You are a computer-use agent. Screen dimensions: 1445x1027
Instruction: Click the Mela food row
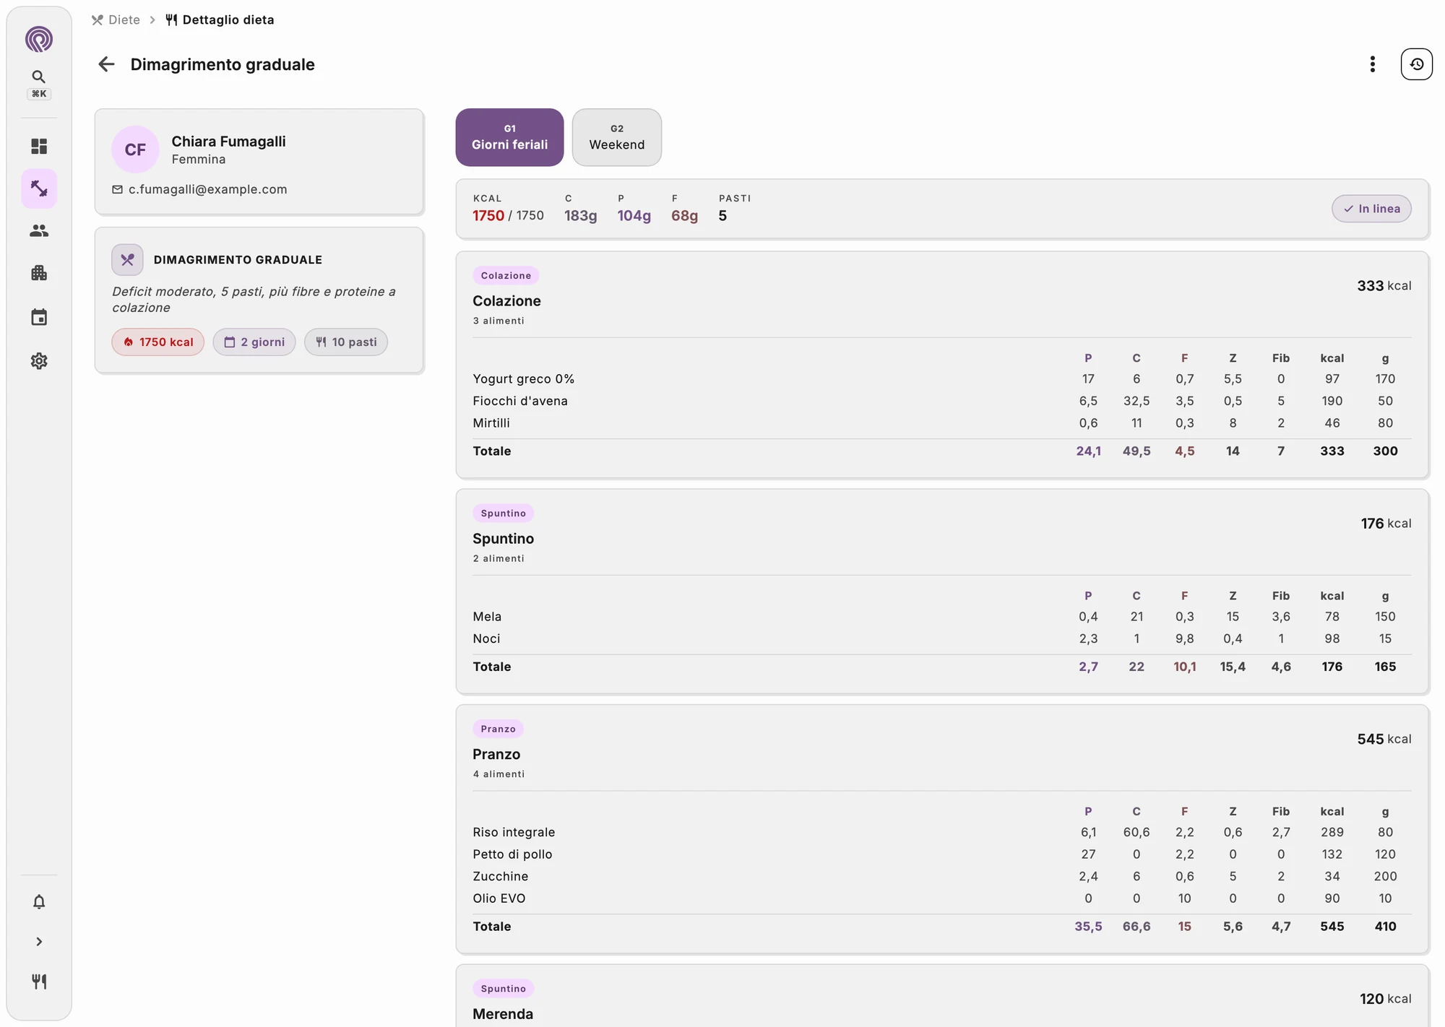point(941,616)
